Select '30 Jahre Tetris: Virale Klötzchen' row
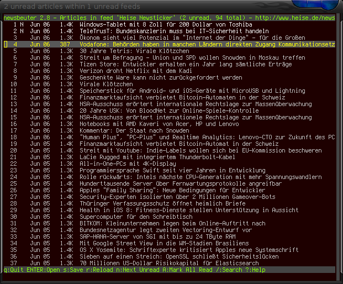The image size is (343, 284). [170, 51]
